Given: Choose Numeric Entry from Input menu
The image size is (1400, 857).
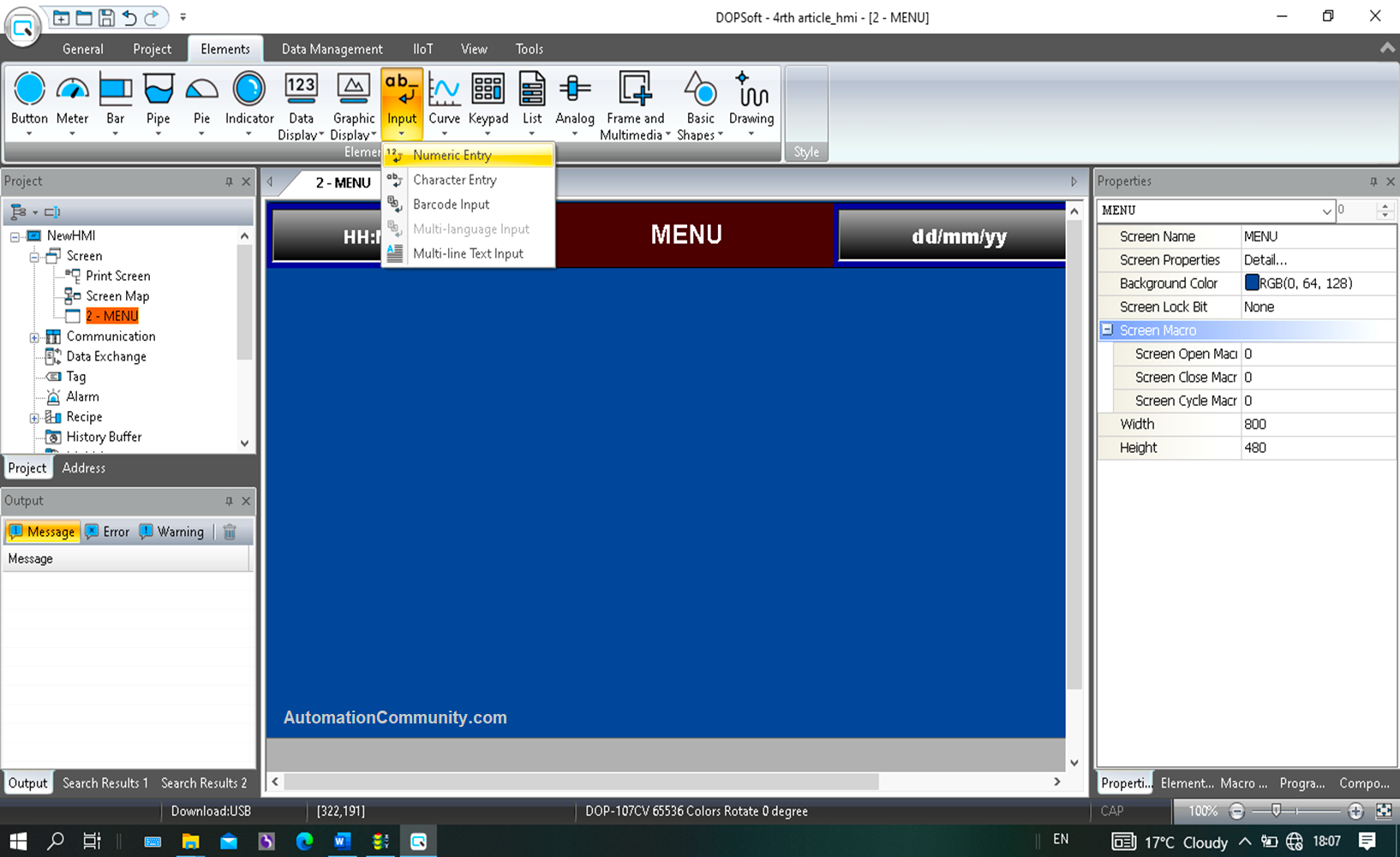Looking at the screenshot, I should (452, 155).
